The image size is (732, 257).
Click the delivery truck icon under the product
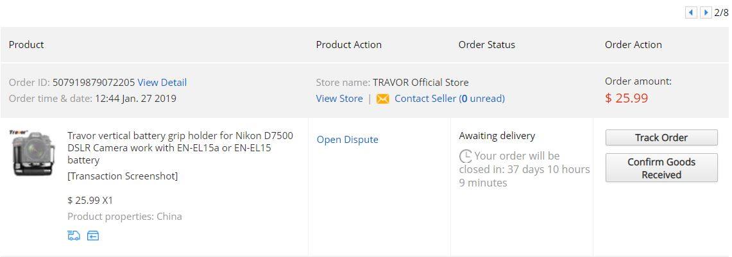[x=74, y=236]
